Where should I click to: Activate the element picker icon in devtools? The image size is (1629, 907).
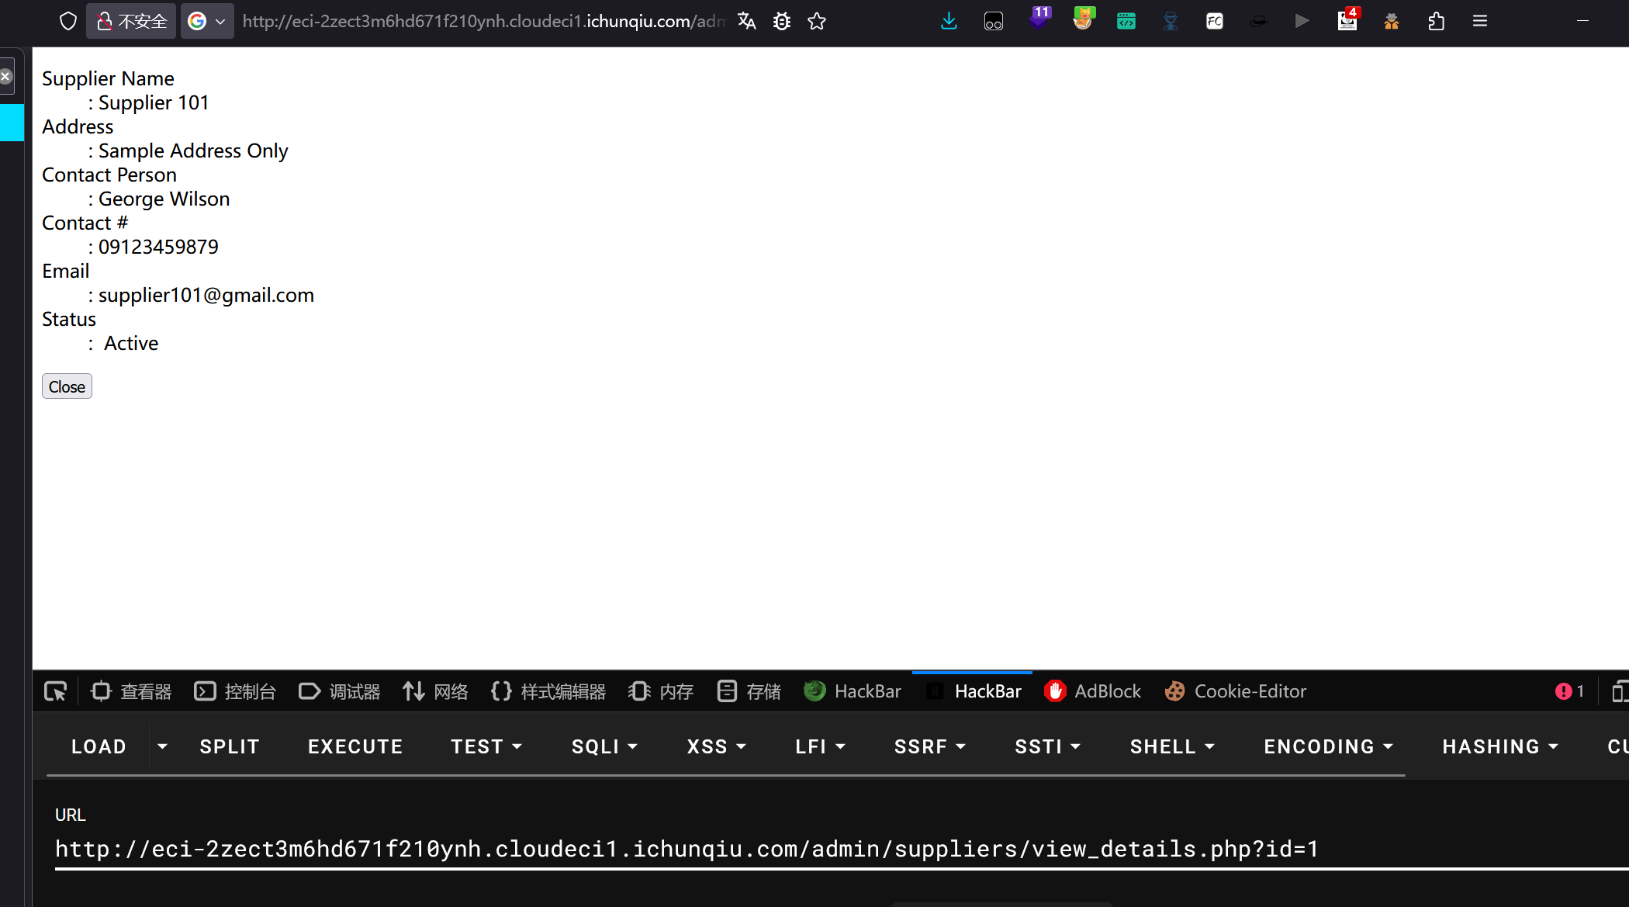[56, 691]
